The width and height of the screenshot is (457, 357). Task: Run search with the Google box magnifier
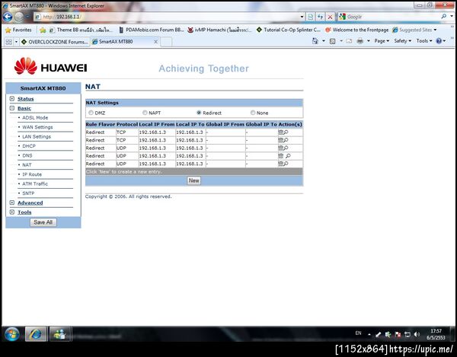pos(443,17)
